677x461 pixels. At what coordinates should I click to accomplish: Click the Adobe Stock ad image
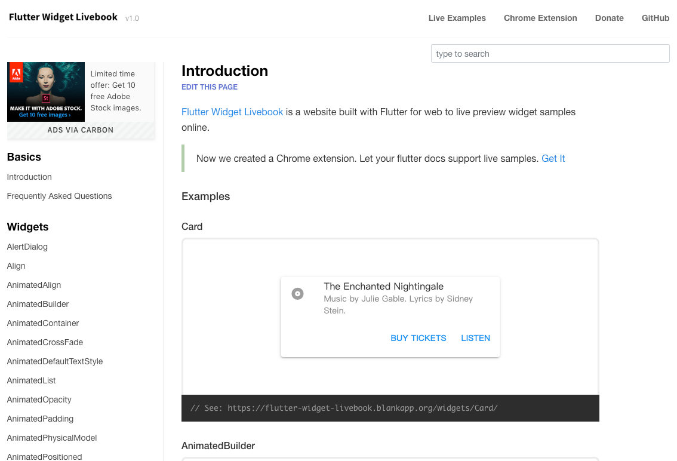tap(46, 92)
